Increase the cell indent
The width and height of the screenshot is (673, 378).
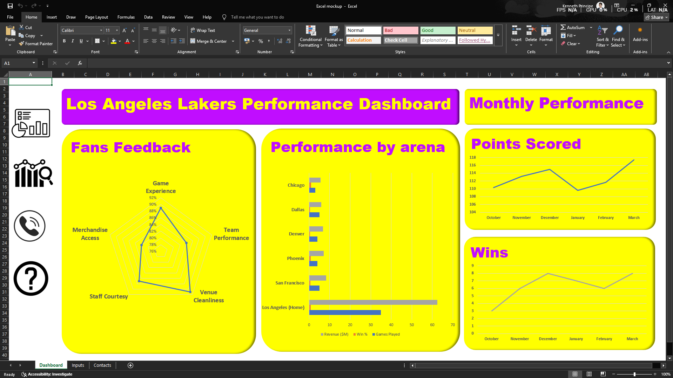click(182, 41)
